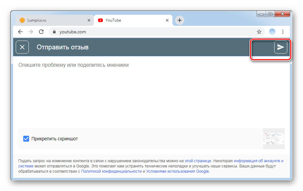Open the Политикой конфиденциальности link
This screenshot has width=303, height=191.
coord(111,171)
